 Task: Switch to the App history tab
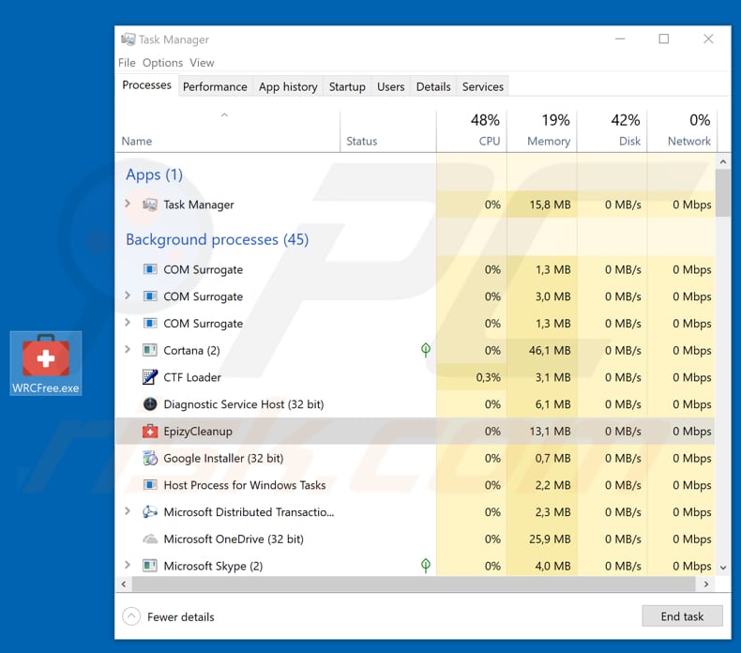[288, 87]
